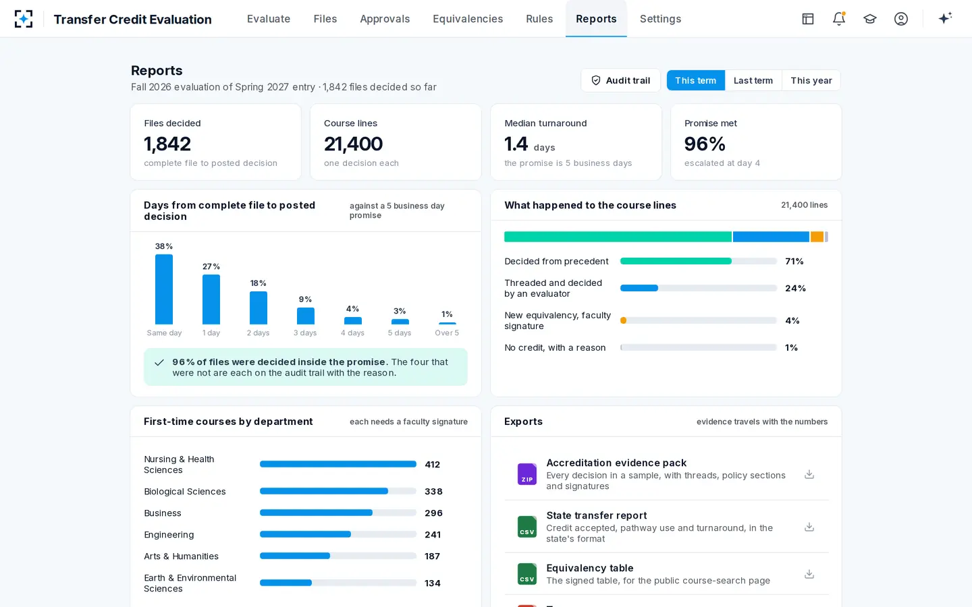The height and width of the screenshot is (607, 972).
Task: Switch period to Last term
Action: 753,80
